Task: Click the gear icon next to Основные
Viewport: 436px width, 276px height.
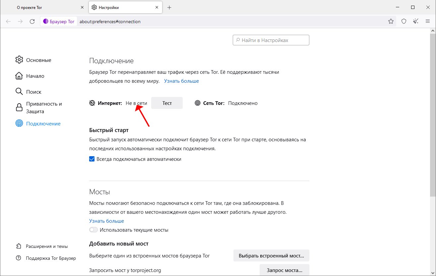Action: point(19,60)
